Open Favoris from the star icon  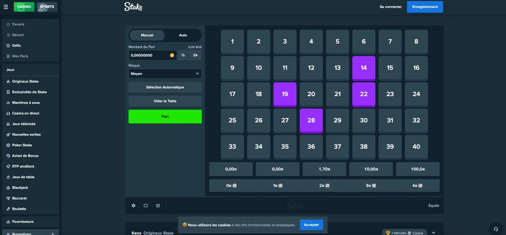click(8, 24)
